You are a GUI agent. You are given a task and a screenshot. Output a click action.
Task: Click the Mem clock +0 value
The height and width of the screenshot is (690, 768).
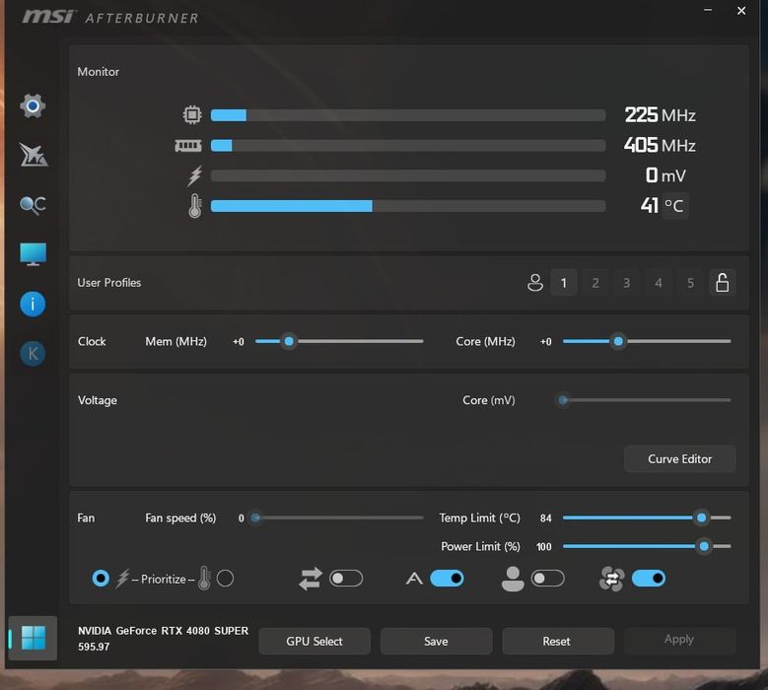(x=239, y=342)
